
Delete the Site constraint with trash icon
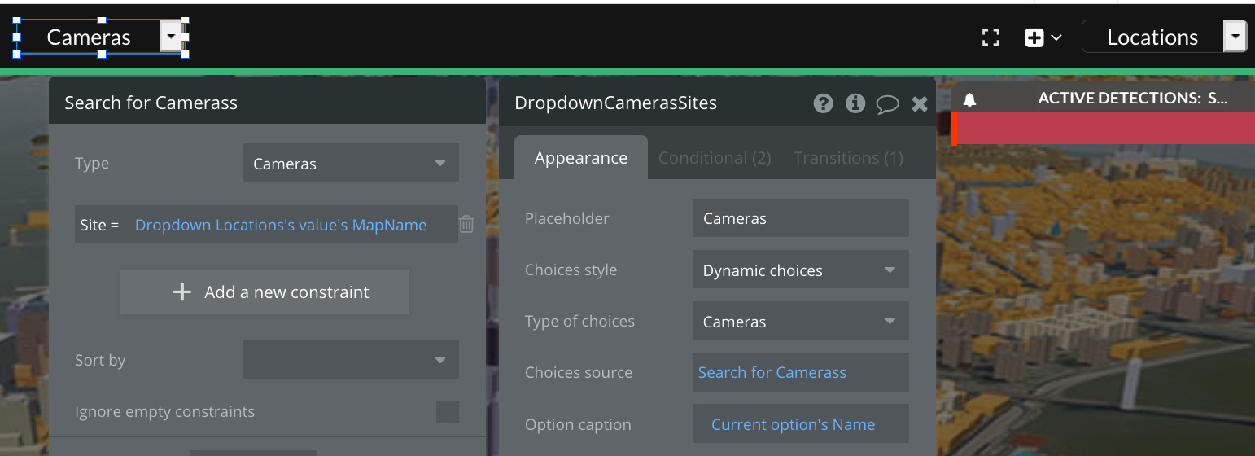(x=466, y=224)
